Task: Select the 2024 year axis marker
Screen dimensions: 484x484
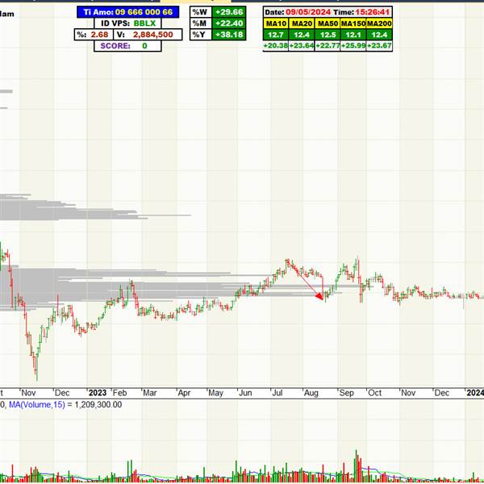Action: (475, 393)
